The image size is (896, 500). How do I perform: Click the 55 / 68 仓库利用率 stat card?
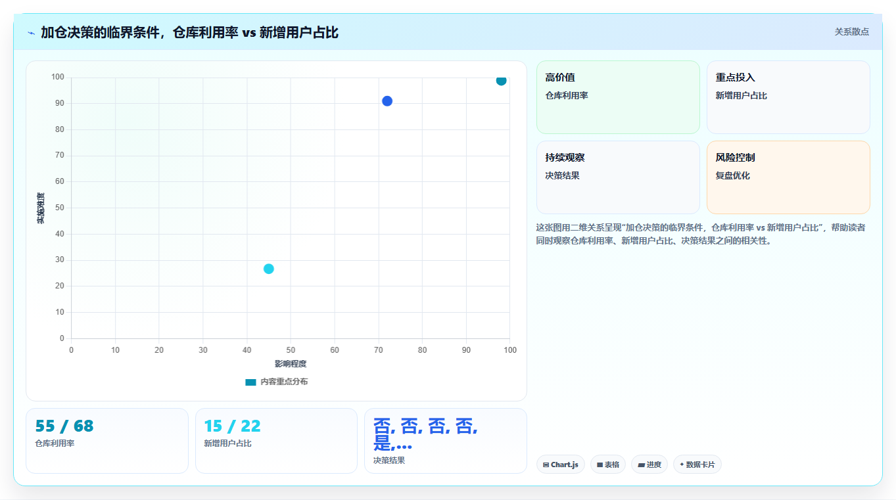click(107, 441)
